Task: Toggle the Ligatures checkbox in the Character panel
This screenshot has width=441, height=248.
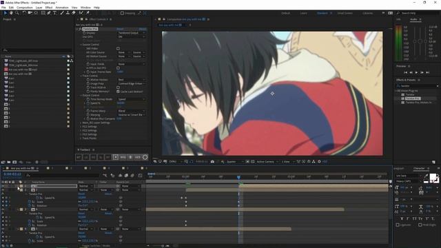Action: pyautogui.click(x=398, y=225)
